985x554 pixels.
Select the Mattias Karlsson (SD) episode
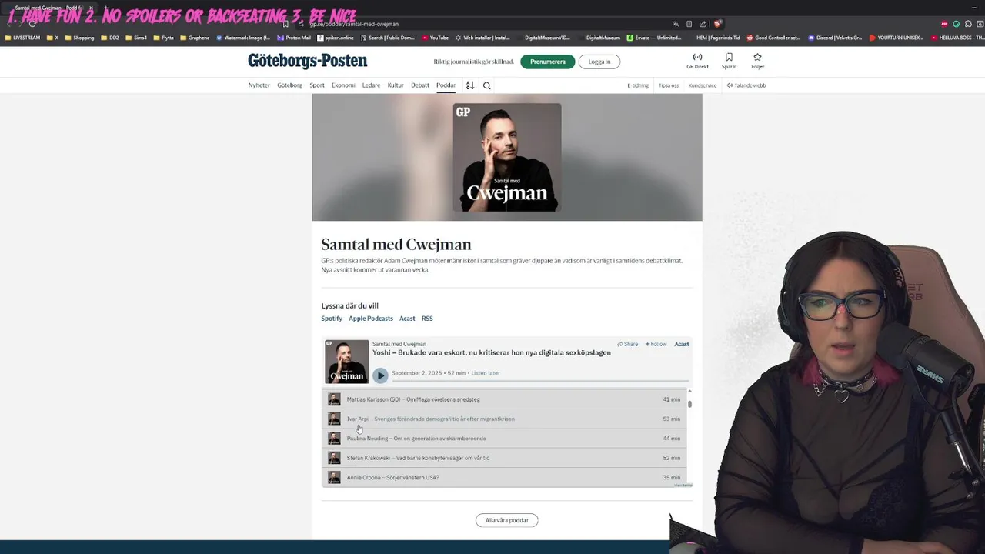click(505, 399)
